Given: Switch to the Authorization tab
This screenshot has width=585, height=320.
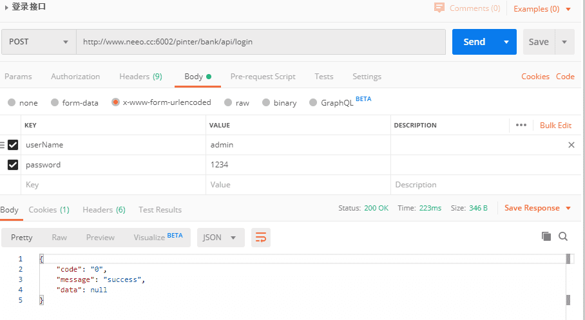Looking at the screenshot, I should 75,77.
